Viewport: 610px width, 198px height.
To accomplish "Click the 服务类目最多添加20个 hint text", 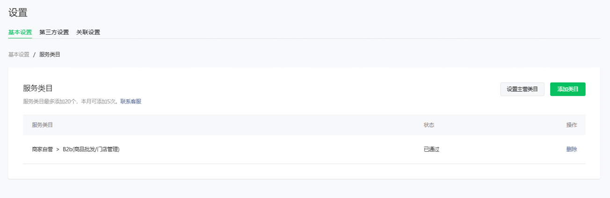I will pyautogui.click(x=50, y=101).
